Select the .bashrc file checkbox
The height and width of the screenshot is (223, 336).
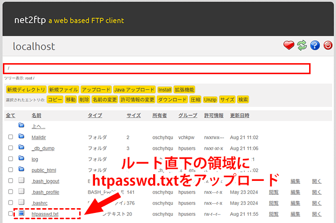(x=11, y=203)
